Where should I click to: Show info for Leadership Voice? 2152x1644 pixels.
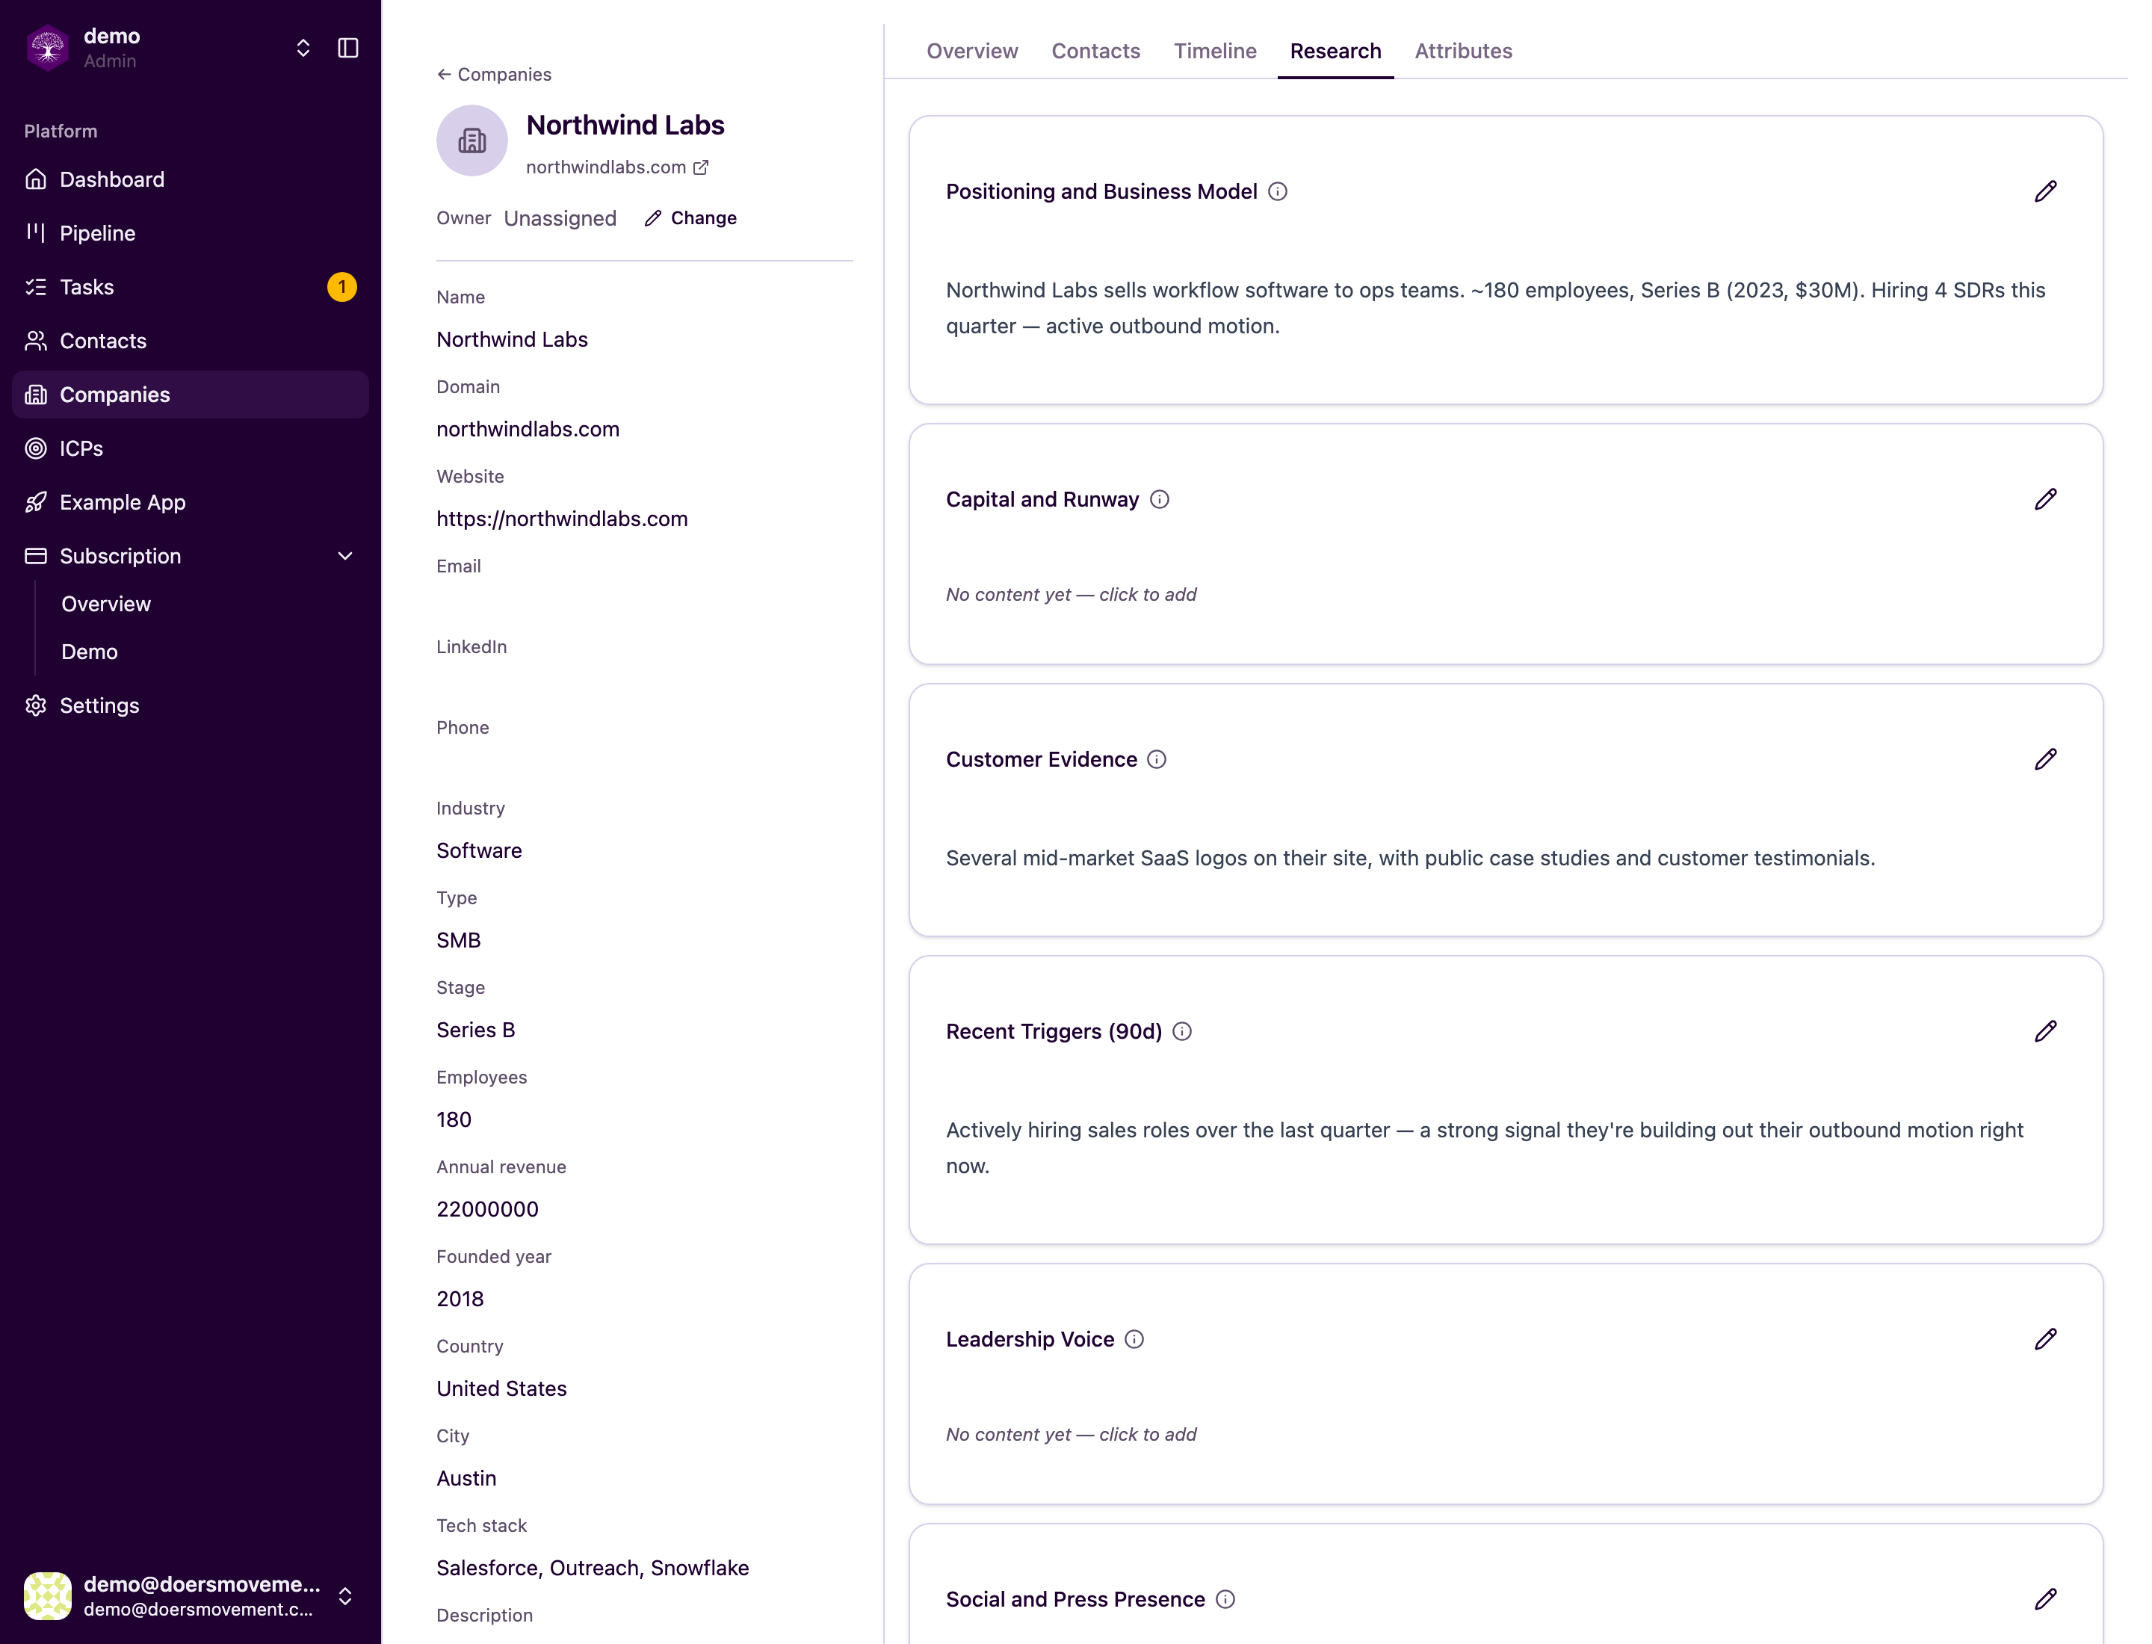1134,1340
